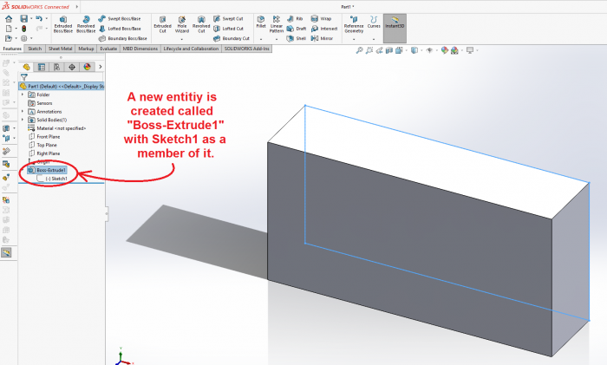Select the Extruded Cut tool
Viewport: 607px width, 365px height.
[162, 24]
